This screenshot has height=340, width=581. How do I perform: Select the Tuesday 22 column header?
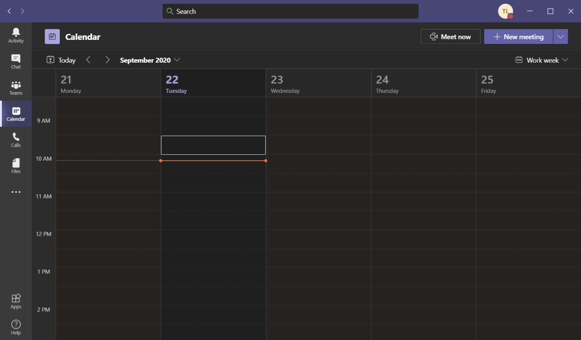[x=176, y=83]
